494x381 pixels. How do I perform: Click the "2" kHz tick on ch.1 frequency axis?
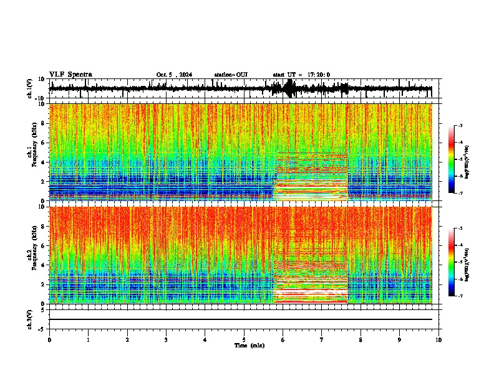43,181
